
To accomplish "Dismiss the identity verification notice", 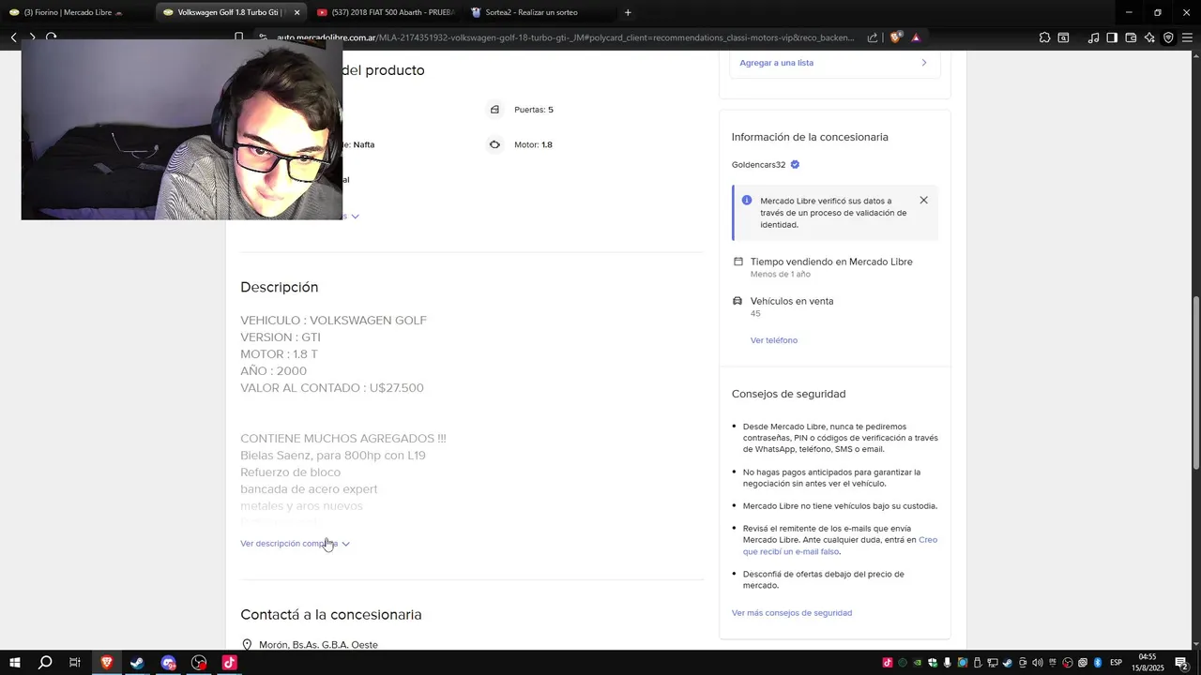I will point(923,201).
